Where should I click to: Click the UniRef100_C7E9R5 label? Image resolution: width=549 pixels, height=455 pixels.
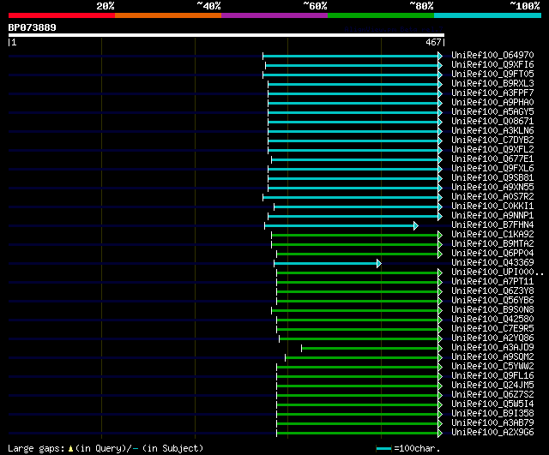[492, 329]
